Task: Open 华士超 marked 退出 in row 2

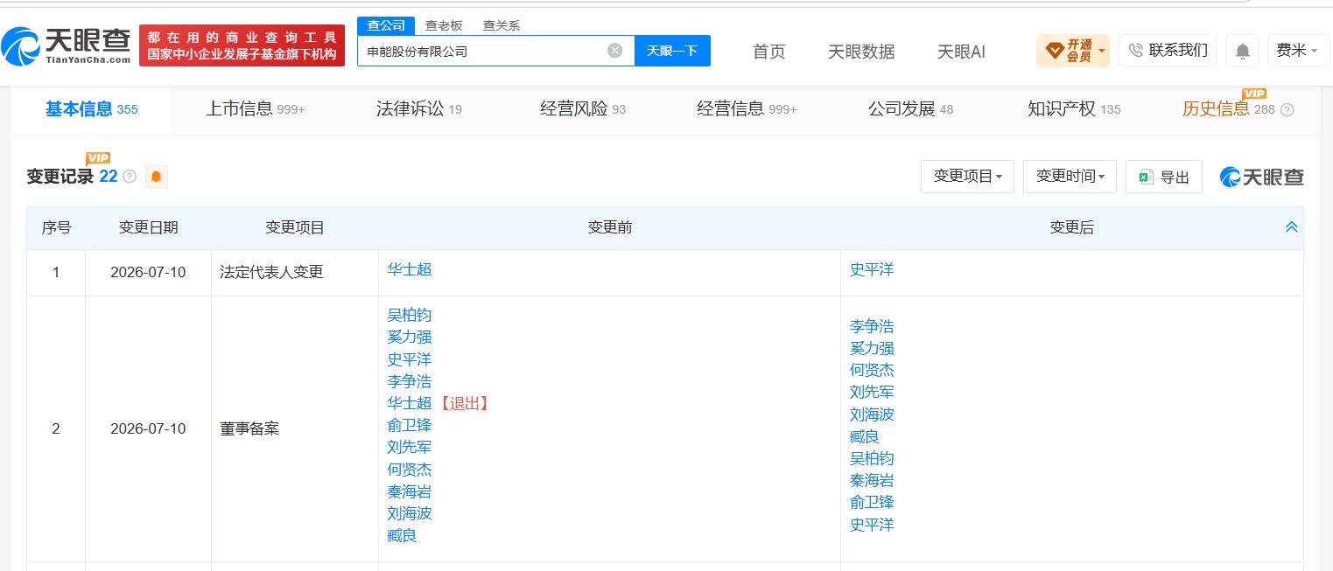Action: (x=410, y=403)
